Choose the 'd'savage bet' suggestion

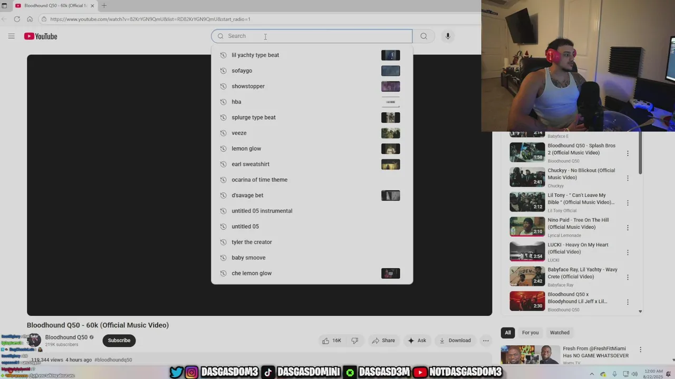click(312, 195)
